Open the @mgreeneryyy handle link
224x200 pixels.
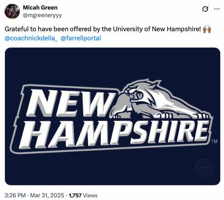(42, 15)
